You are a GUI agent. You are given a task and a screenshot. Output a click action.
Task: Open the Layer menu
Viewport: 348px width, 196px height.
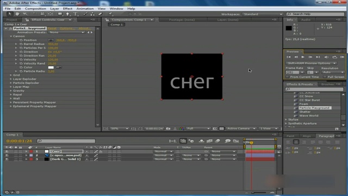click(x=54, y=9)
